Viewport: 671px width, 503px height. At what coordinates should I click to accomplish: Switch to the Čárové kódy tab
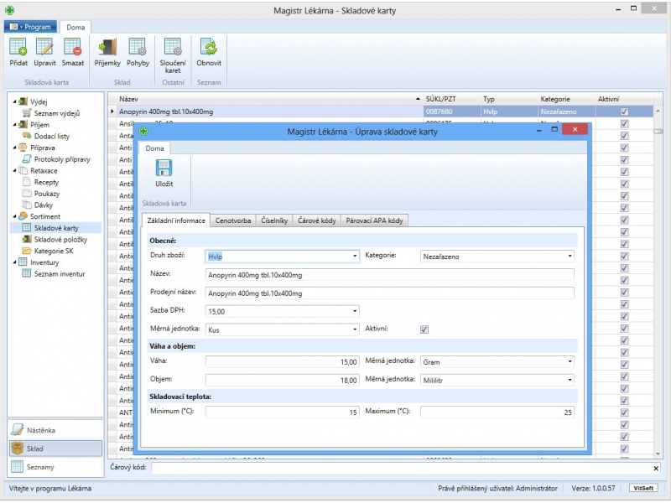317,221
